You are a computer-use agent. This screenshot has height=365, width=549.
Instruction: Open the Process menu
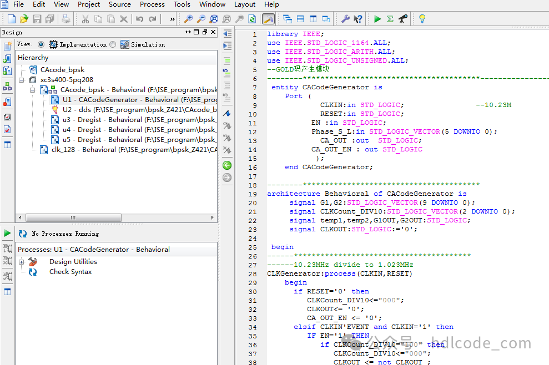(152, 4)
